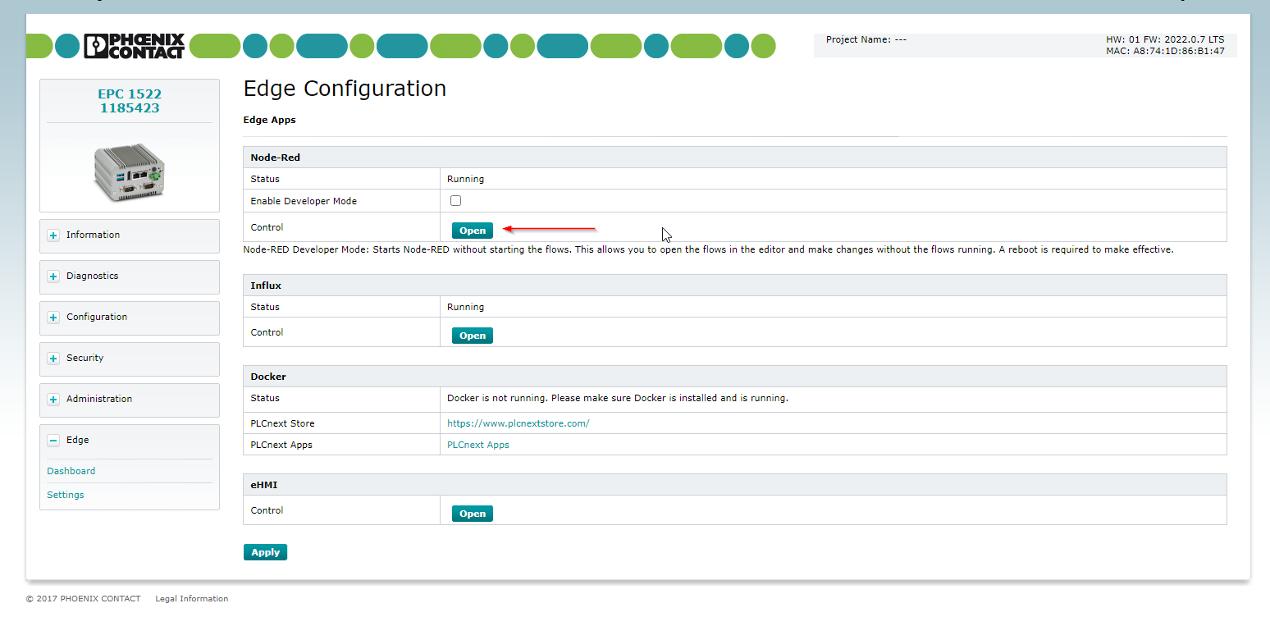Click the 2017 PHOENIX CONTACT copyright text
The image size is (1270, 617).
84,599
